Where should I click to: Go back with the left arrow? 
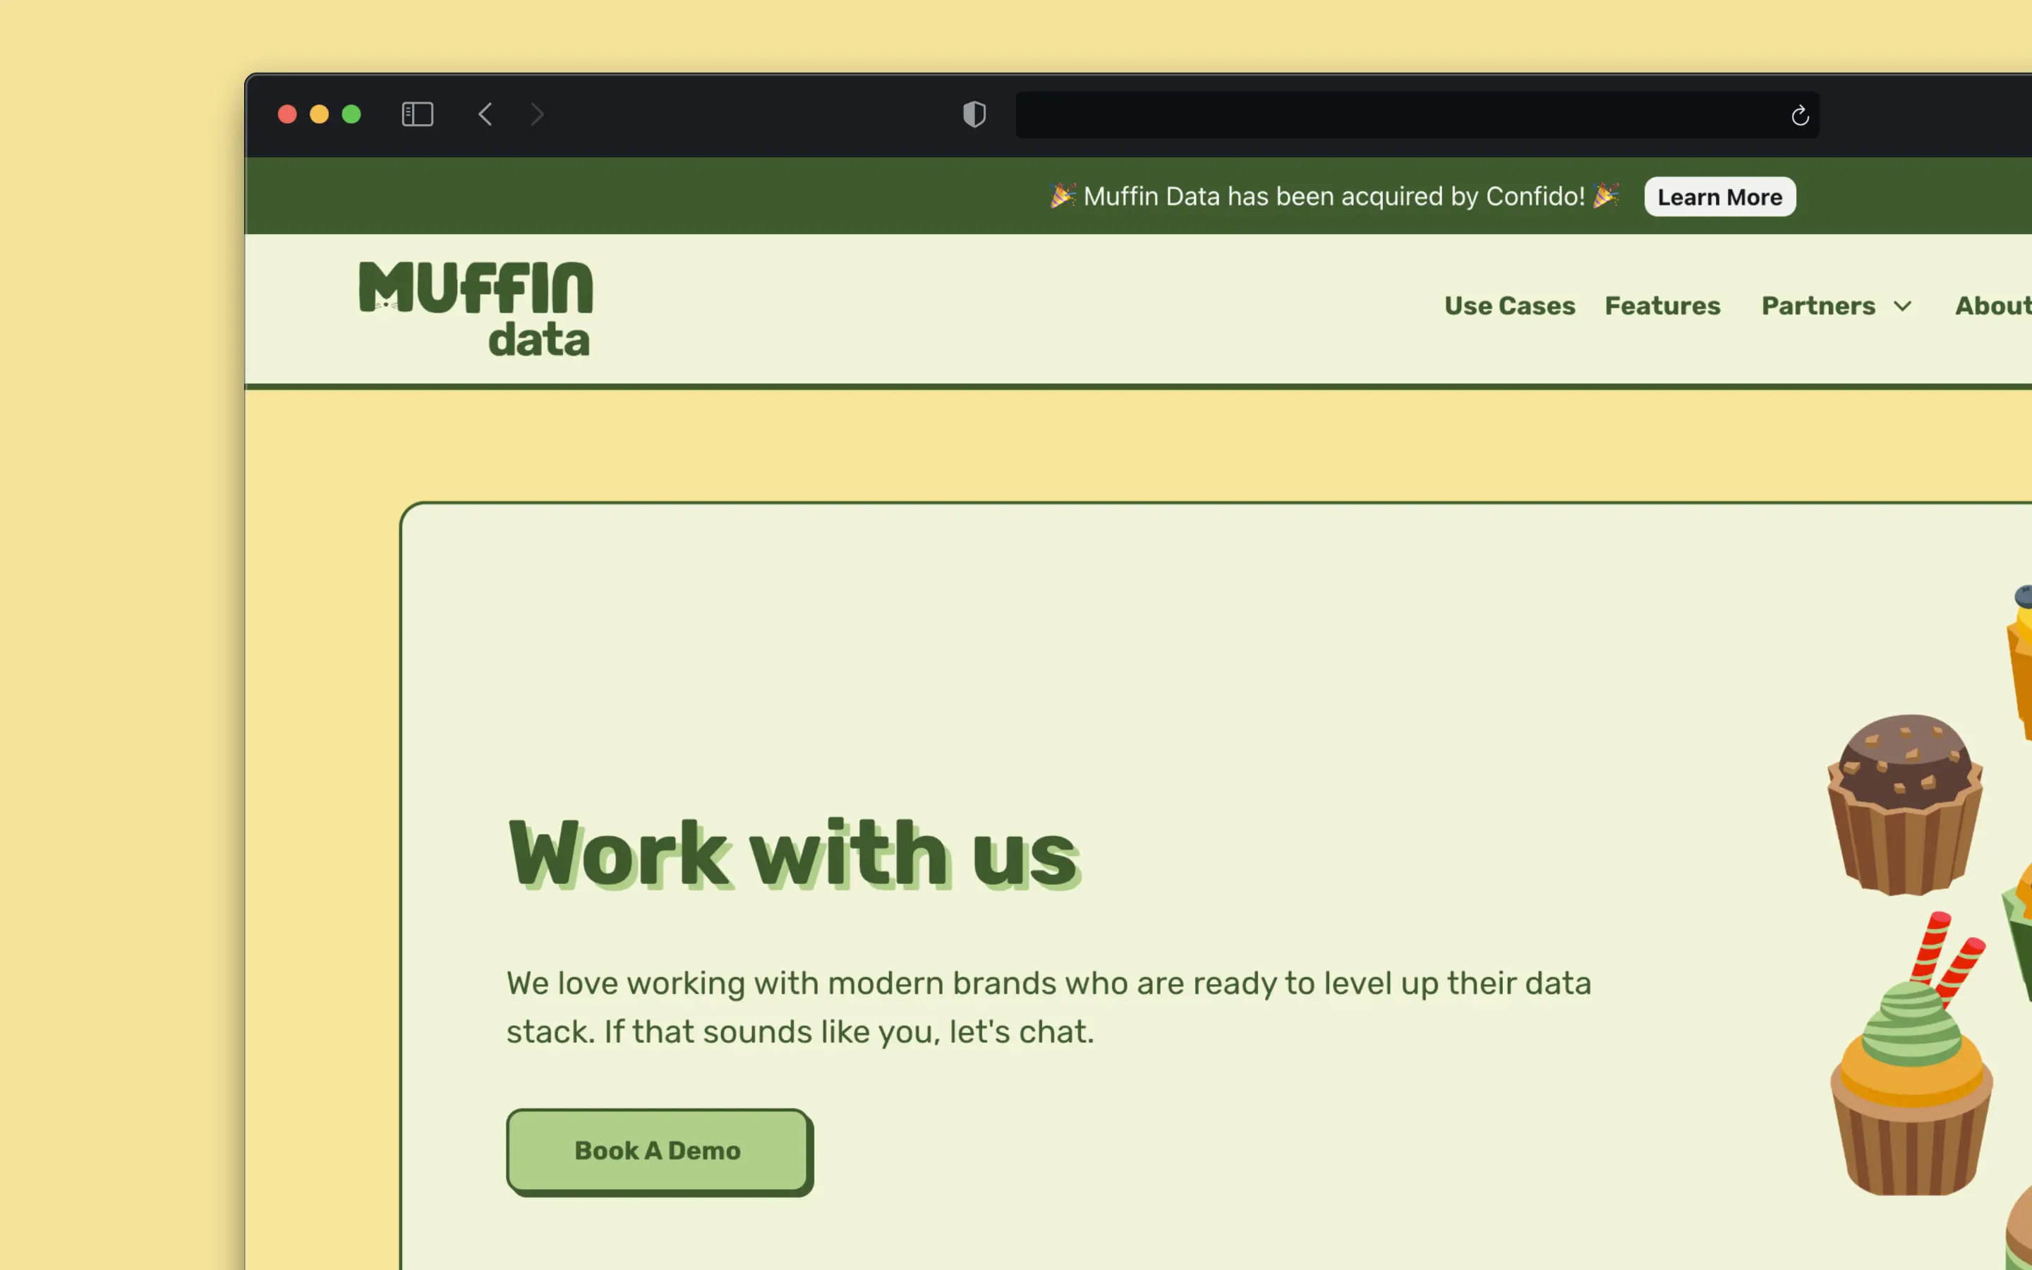tap(485, 114)
